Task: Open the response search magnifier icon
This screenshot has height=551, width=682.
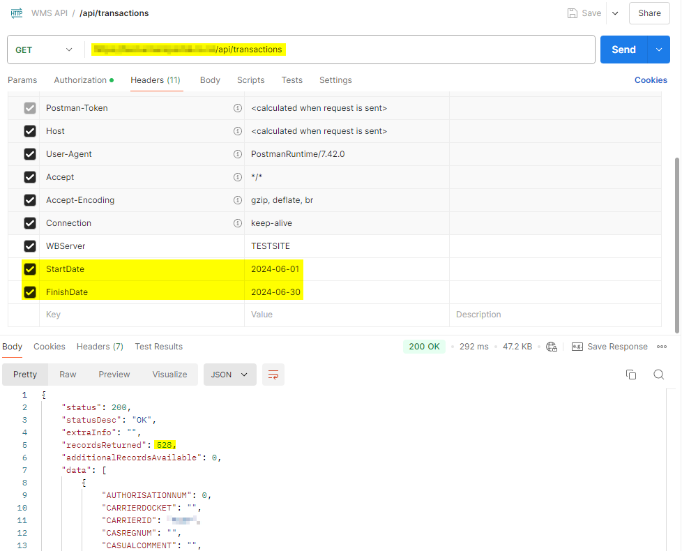Action: pos(658,375)
